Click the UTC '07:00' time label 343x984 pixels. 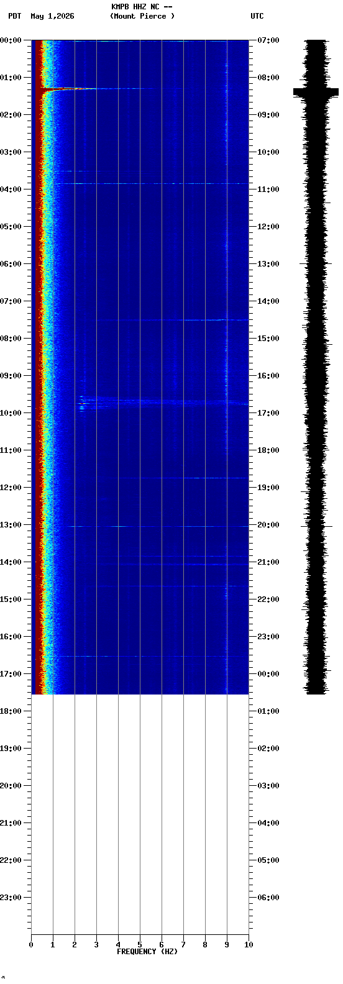point(268,40)
